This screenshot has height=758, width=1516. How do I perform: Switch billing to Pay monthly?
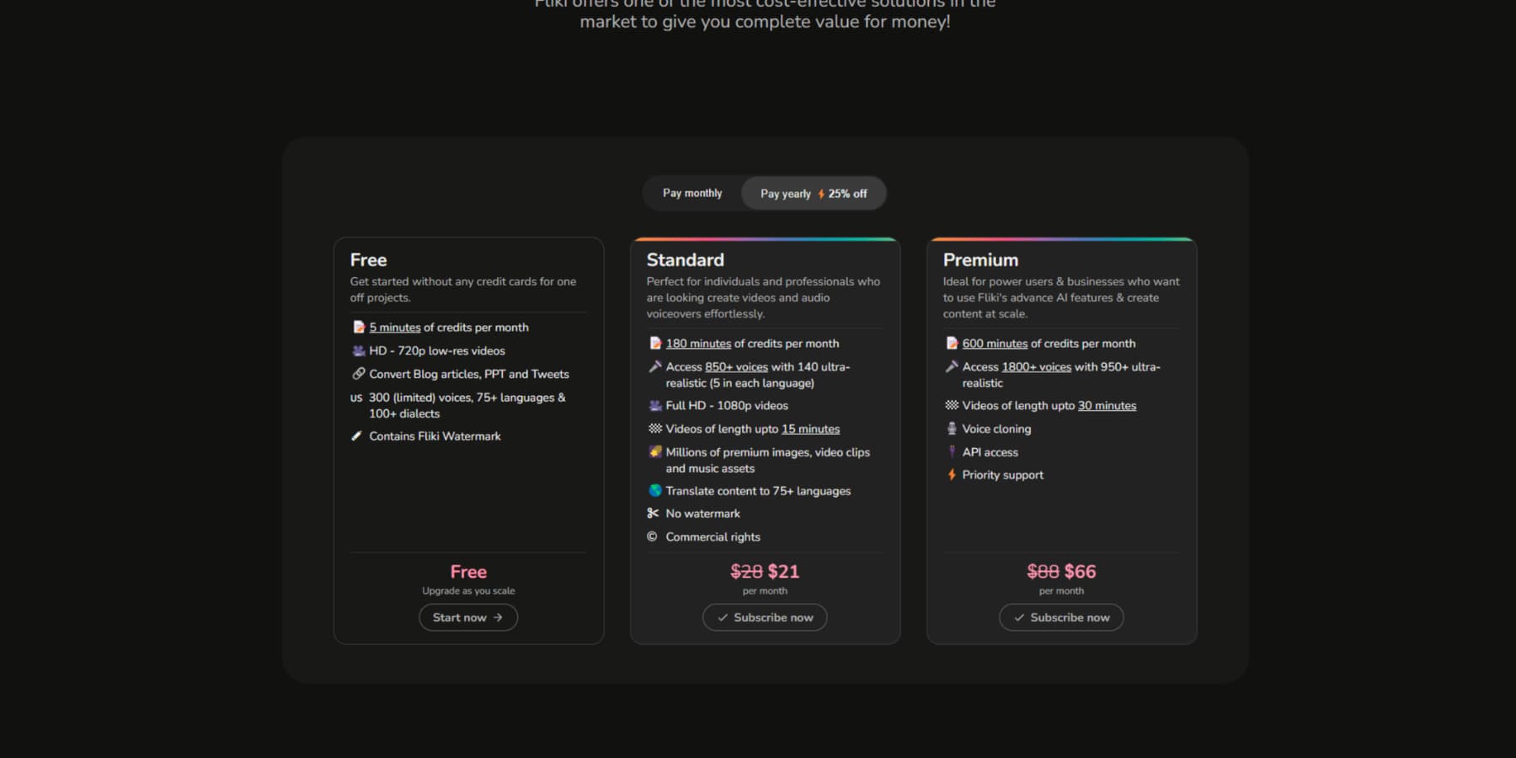tap(691, 193)
